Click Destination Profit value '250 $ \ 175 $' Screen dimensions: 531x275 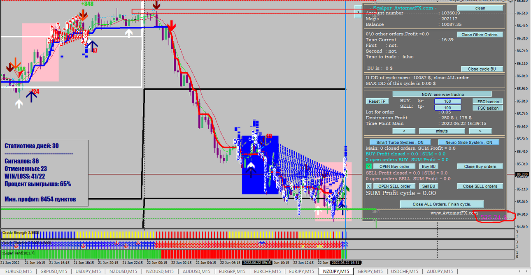456,118
